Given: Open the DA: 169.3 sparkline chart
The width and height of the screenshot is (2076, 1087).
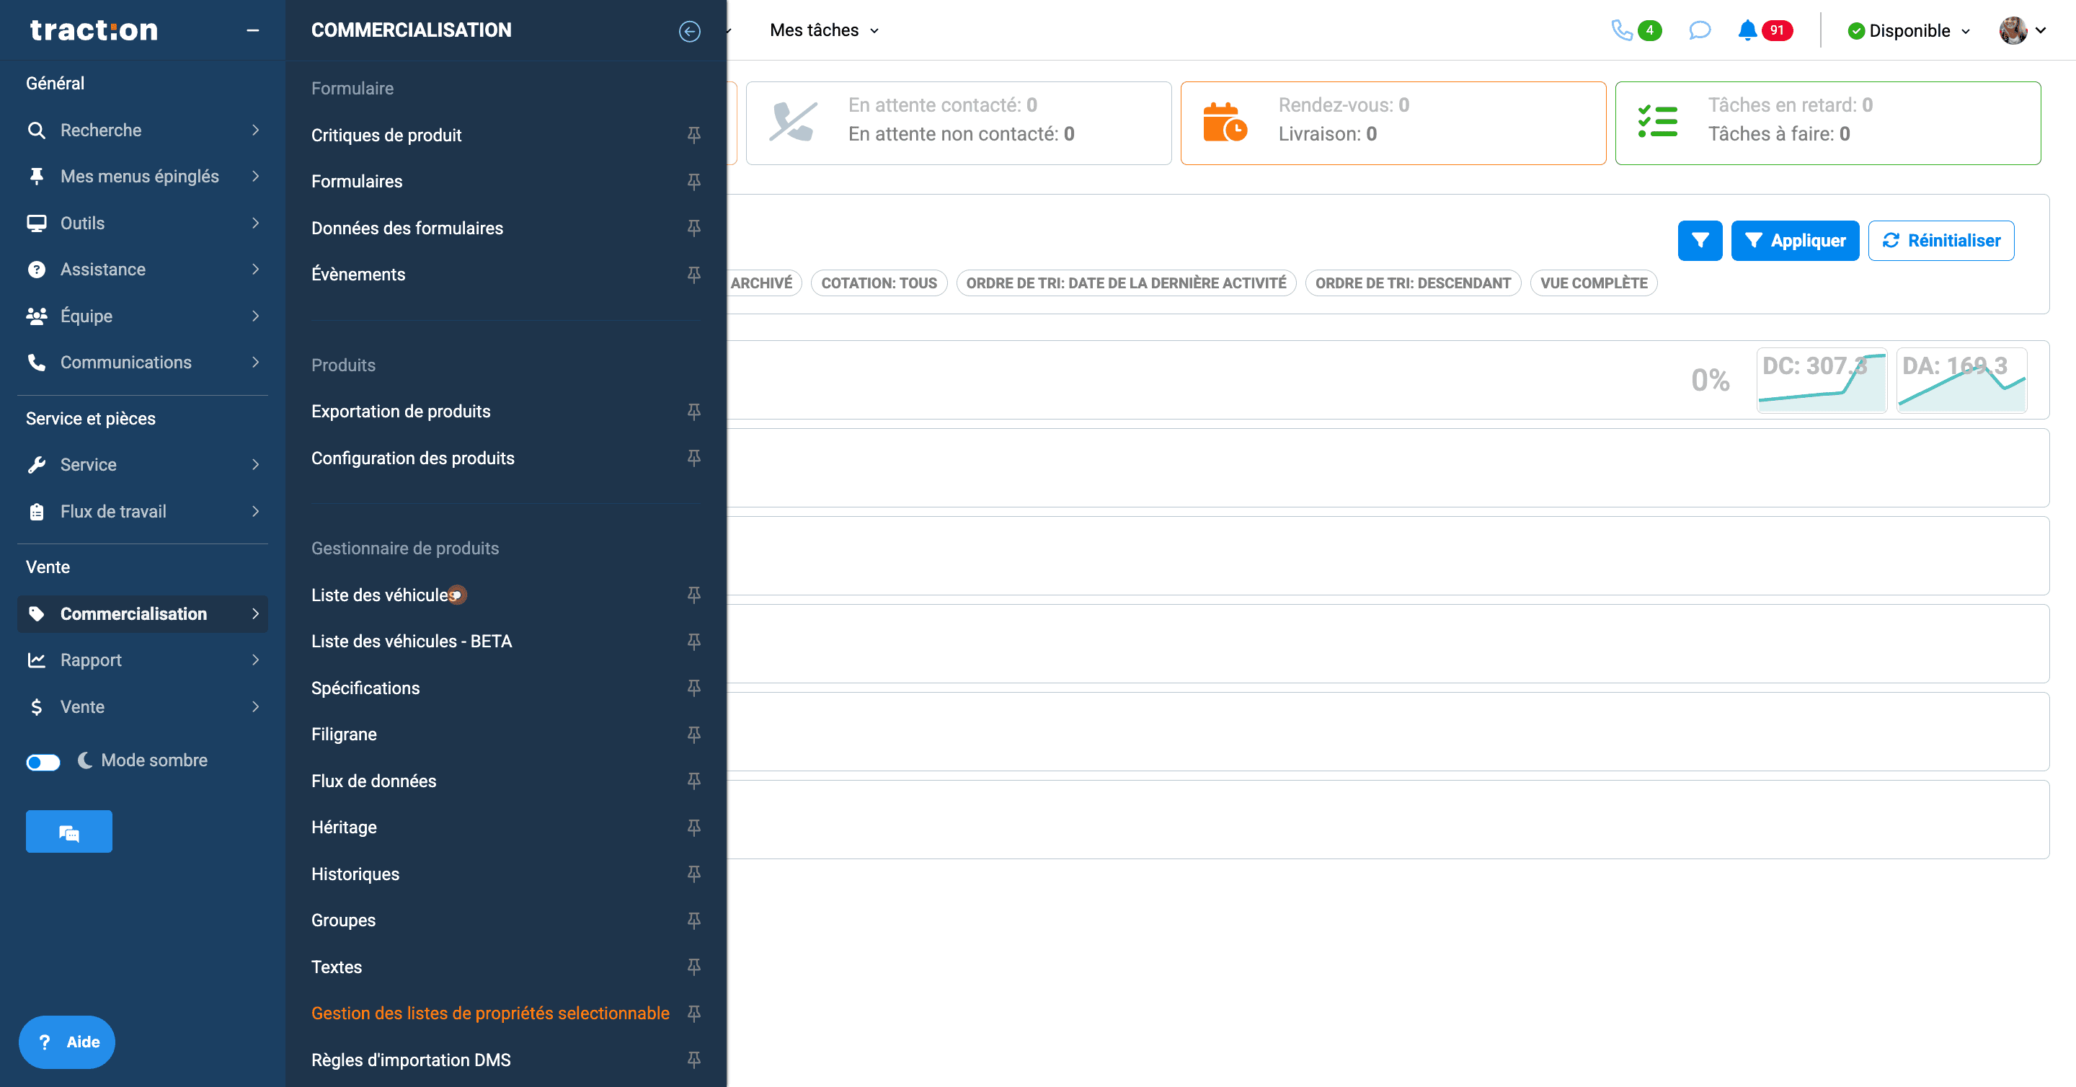Looking at the screenshot, I should [1961, 381].
